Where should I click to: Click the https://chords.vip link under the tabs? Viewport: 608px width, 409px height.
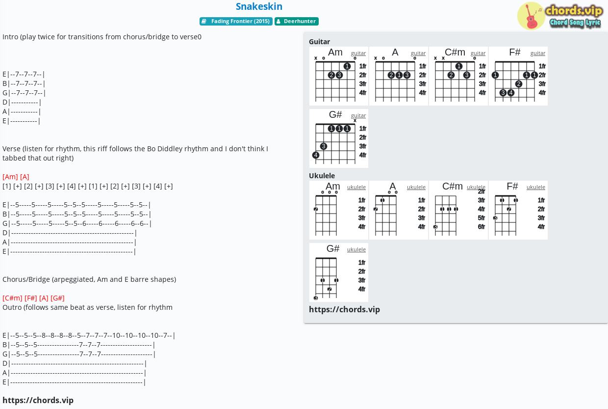coord(38,400)
